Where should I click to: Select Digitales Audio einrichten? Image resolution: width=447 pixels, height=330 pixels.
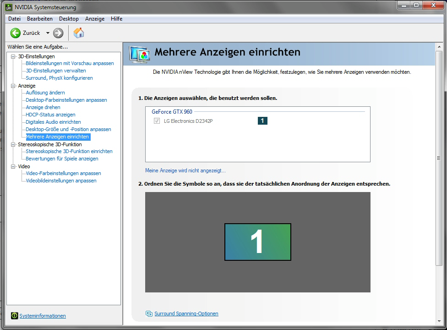[53, 122]
